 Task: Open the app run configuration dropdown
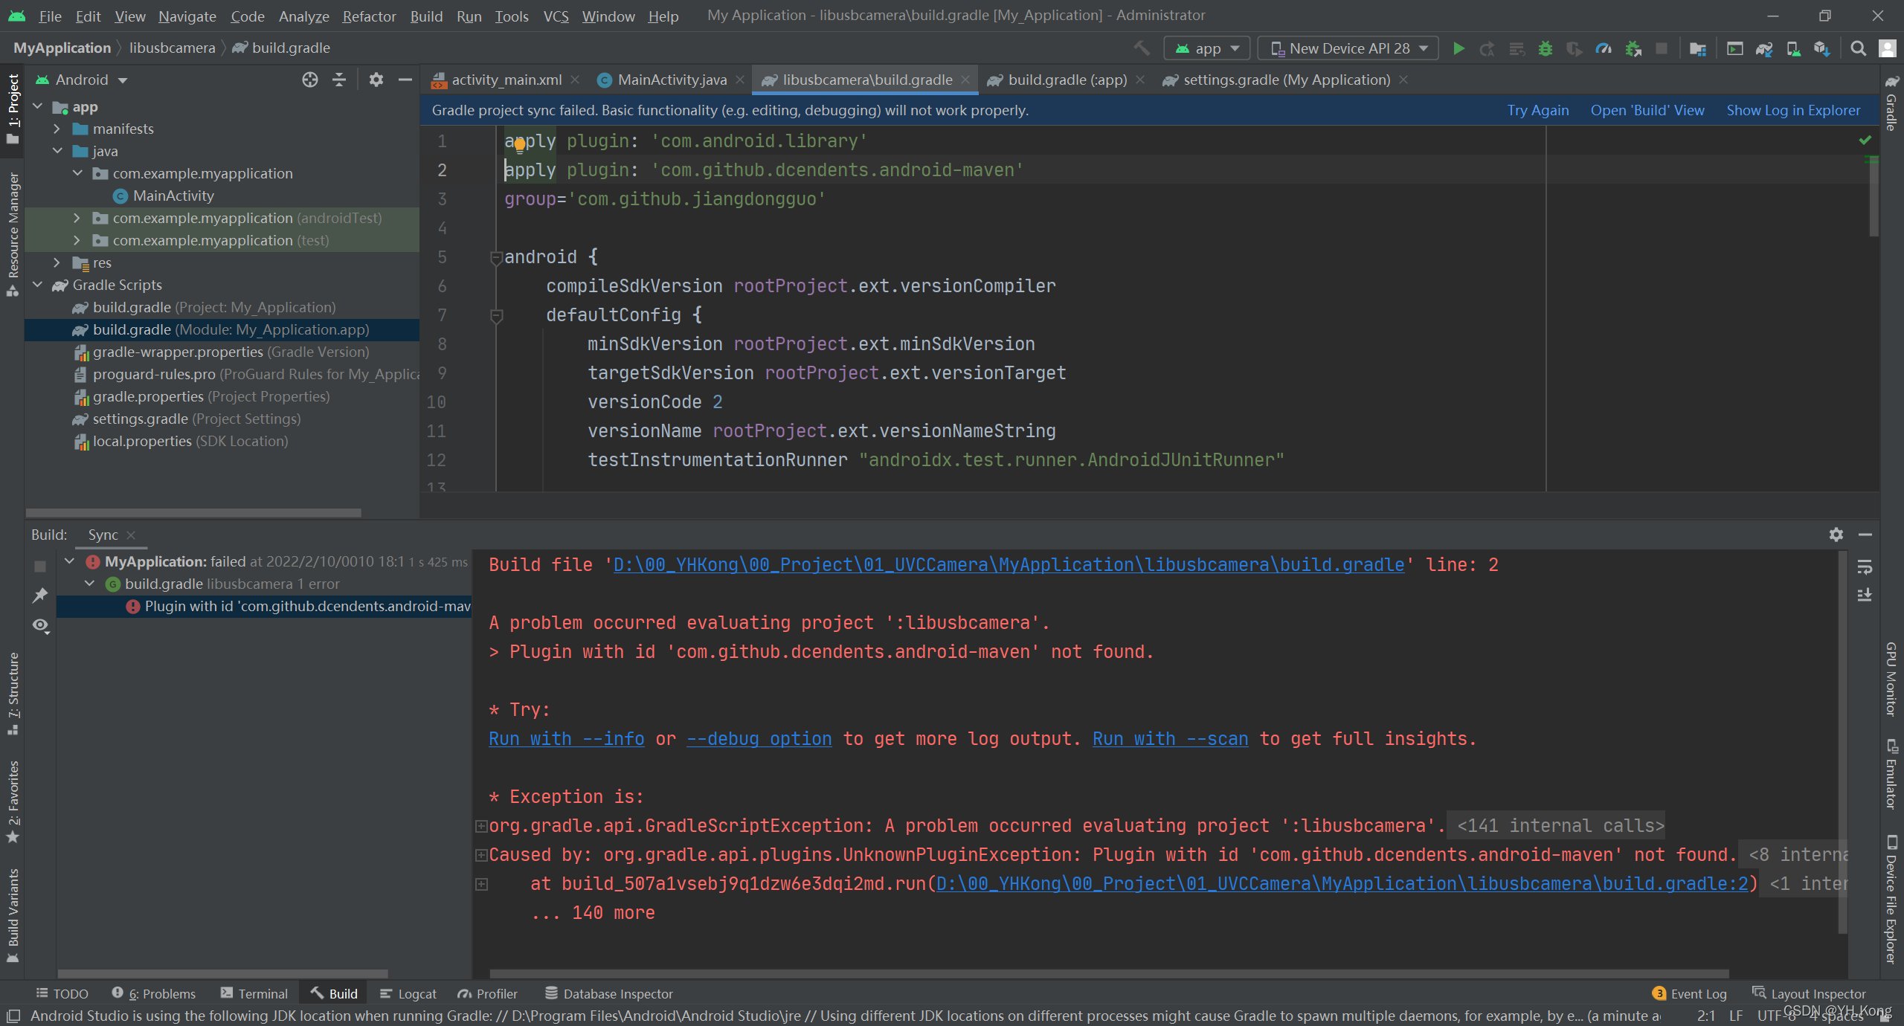[1206, 48]
